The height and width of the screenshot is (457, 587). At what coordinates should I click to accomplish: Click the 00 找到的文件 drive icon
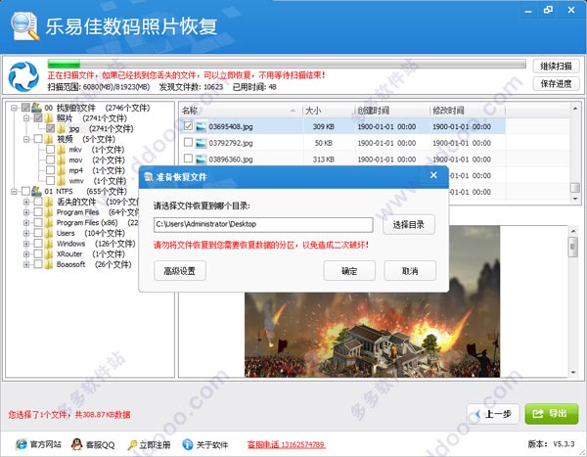pos(37,108)
